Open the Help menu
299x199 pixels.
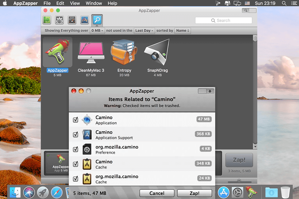coord(112,3)
